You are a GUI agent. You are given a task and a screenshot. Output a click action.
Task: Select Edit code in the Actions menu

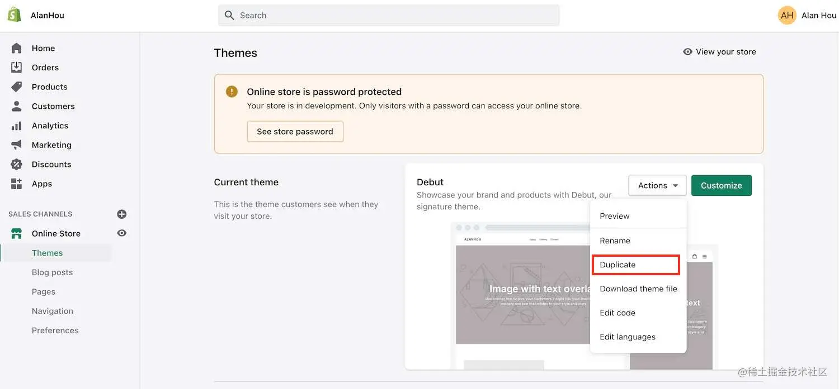click(617, 313)
